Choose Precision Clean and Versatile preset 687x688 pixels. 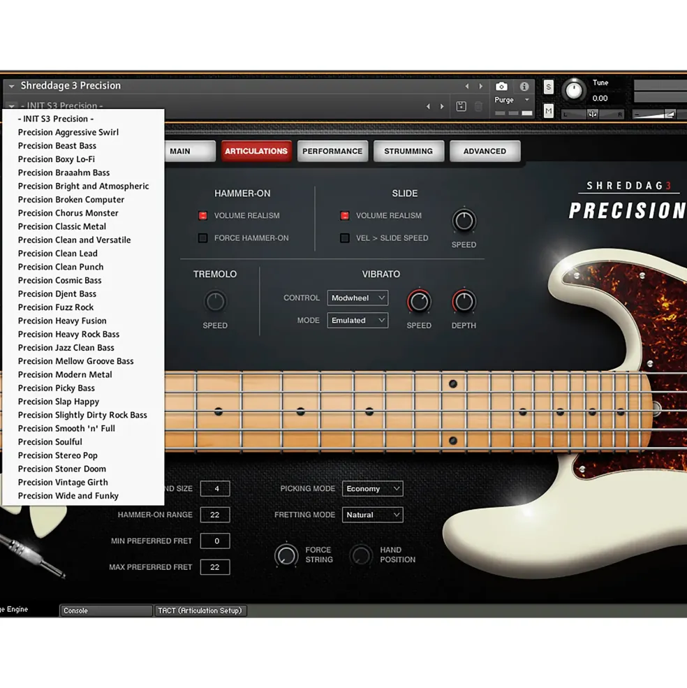(x=83, y=240)
